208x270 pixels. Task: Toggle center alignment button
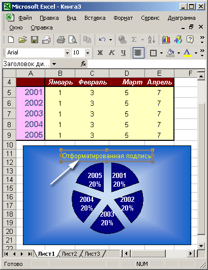point(138,53)
